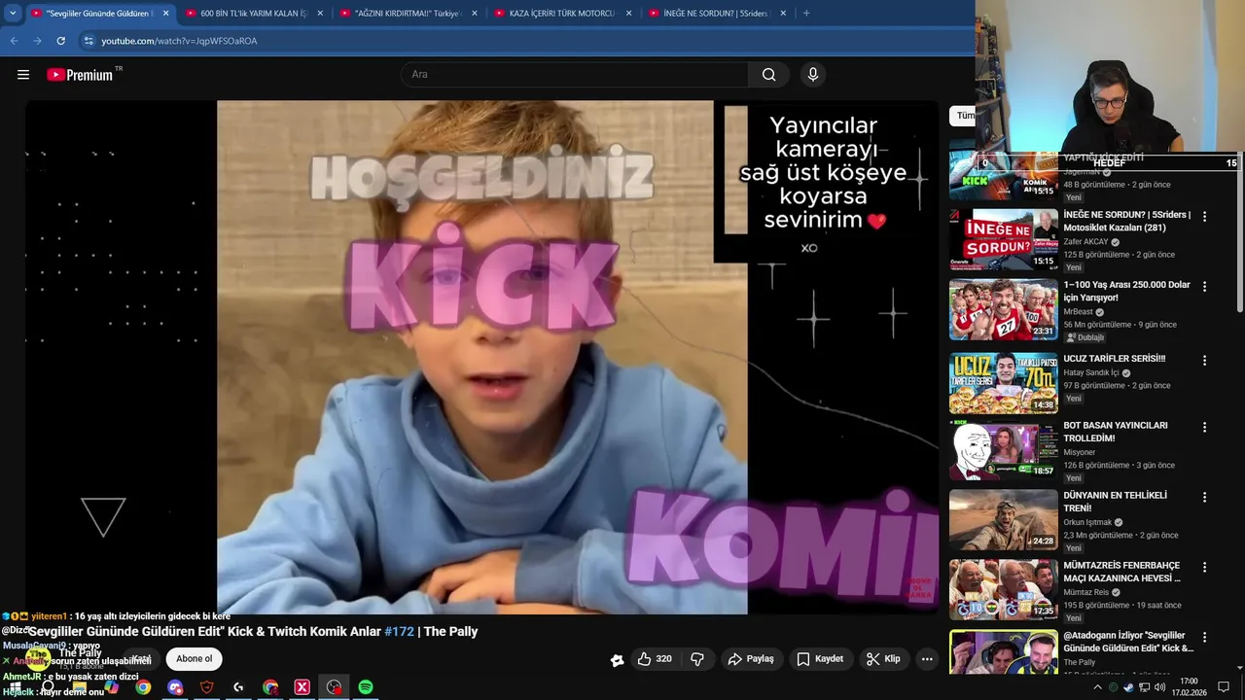Open options menu for İNEĞE NE SORDUN video
Viewport: 1245px width, 700px height.
coord(1204,217)
